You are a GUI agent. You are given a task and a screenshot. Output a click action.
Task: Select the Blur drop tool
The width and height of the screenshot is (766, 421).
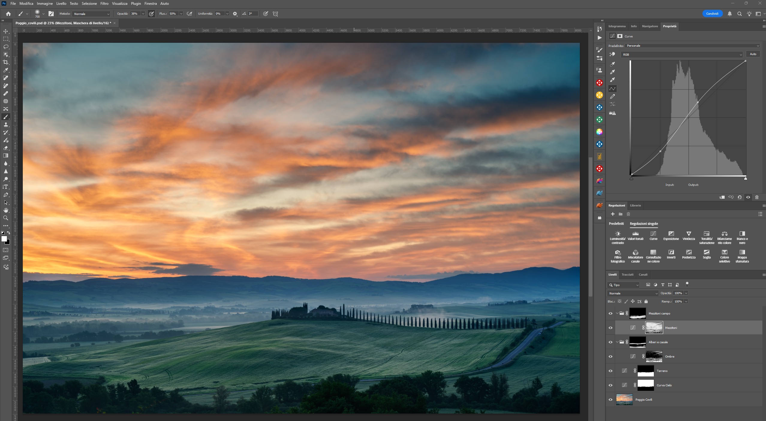[6, 163]
